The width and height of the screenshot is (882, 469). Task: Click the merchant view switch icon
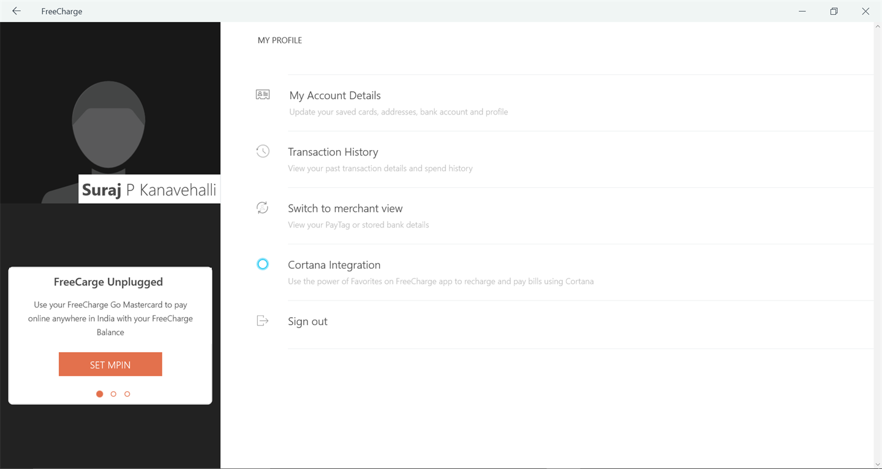coord(263,208)
